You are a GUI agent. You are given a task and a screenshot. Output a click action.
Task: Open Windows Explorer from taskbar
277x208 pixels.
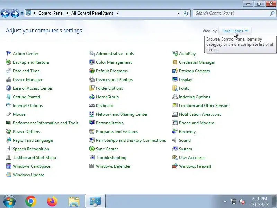[x=74, y=201]
